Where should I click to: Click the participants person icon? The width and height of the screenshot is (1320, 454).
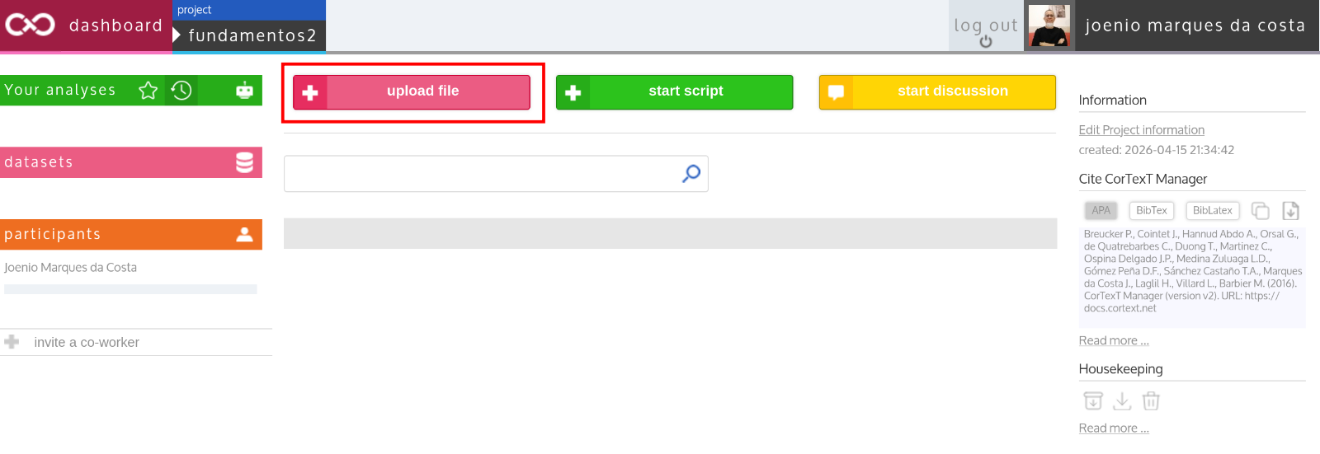click(245, 234)
